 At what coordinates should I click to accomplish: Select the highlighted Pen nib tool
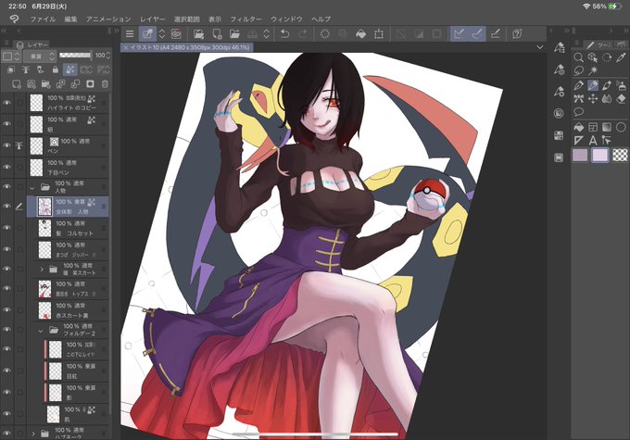(593, 85)
